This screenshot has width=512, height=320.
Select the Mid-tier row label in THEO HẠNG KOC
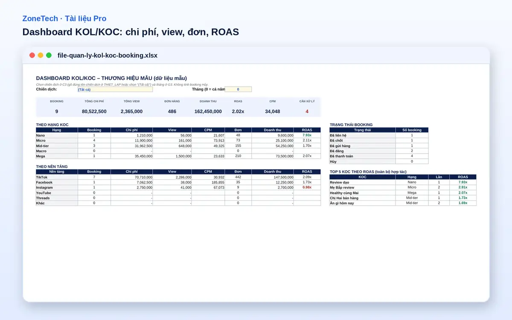(57, 145)
